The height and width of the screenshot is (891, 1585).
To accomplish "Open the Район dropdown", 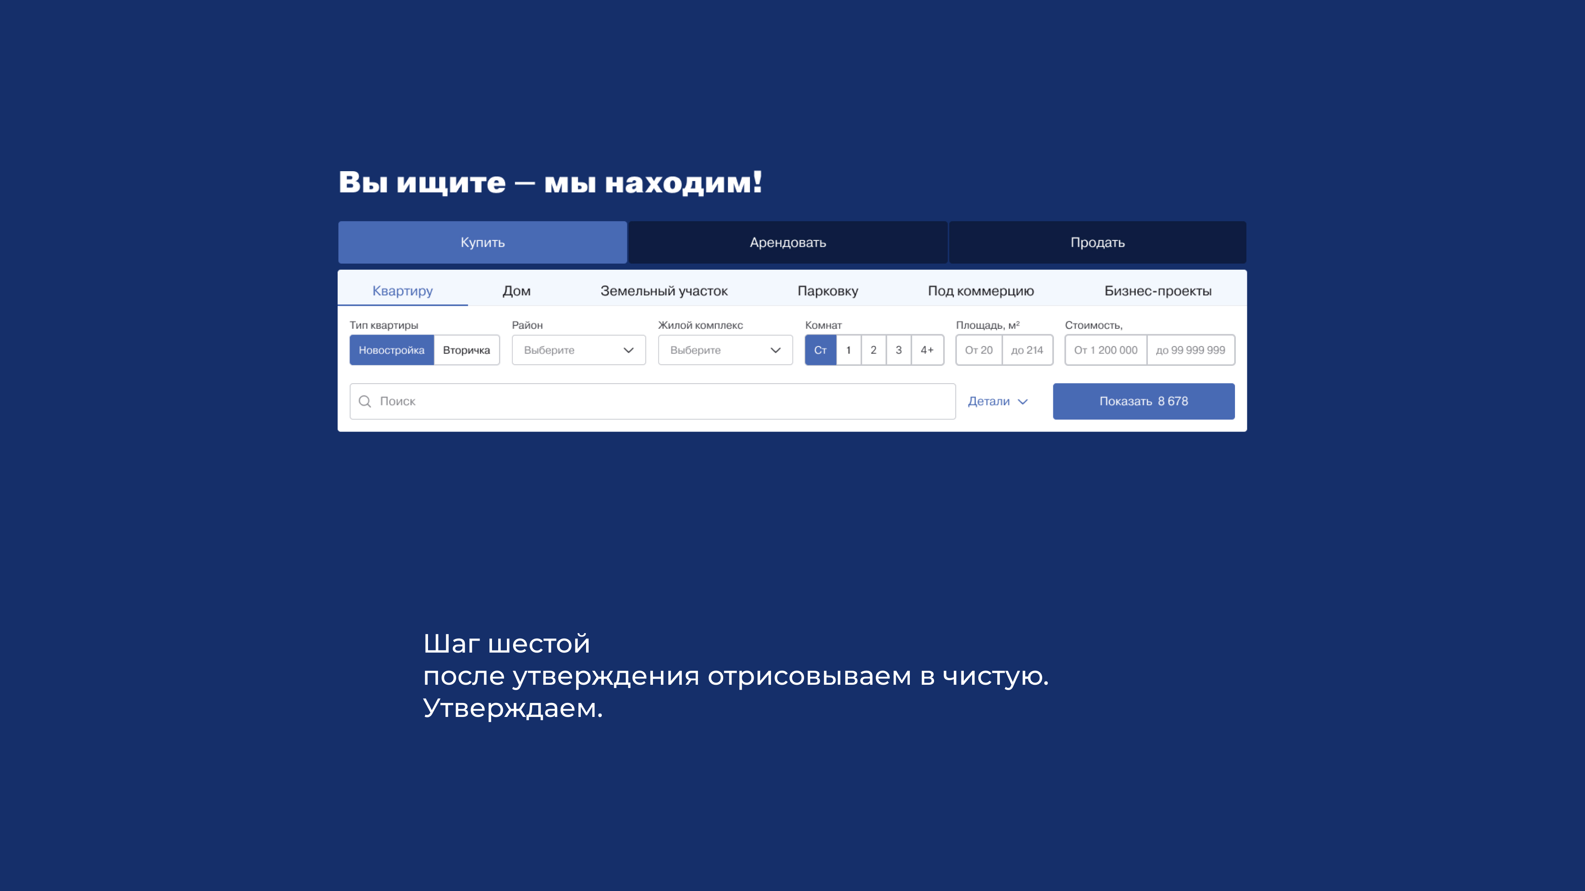I will click(578, 350).
